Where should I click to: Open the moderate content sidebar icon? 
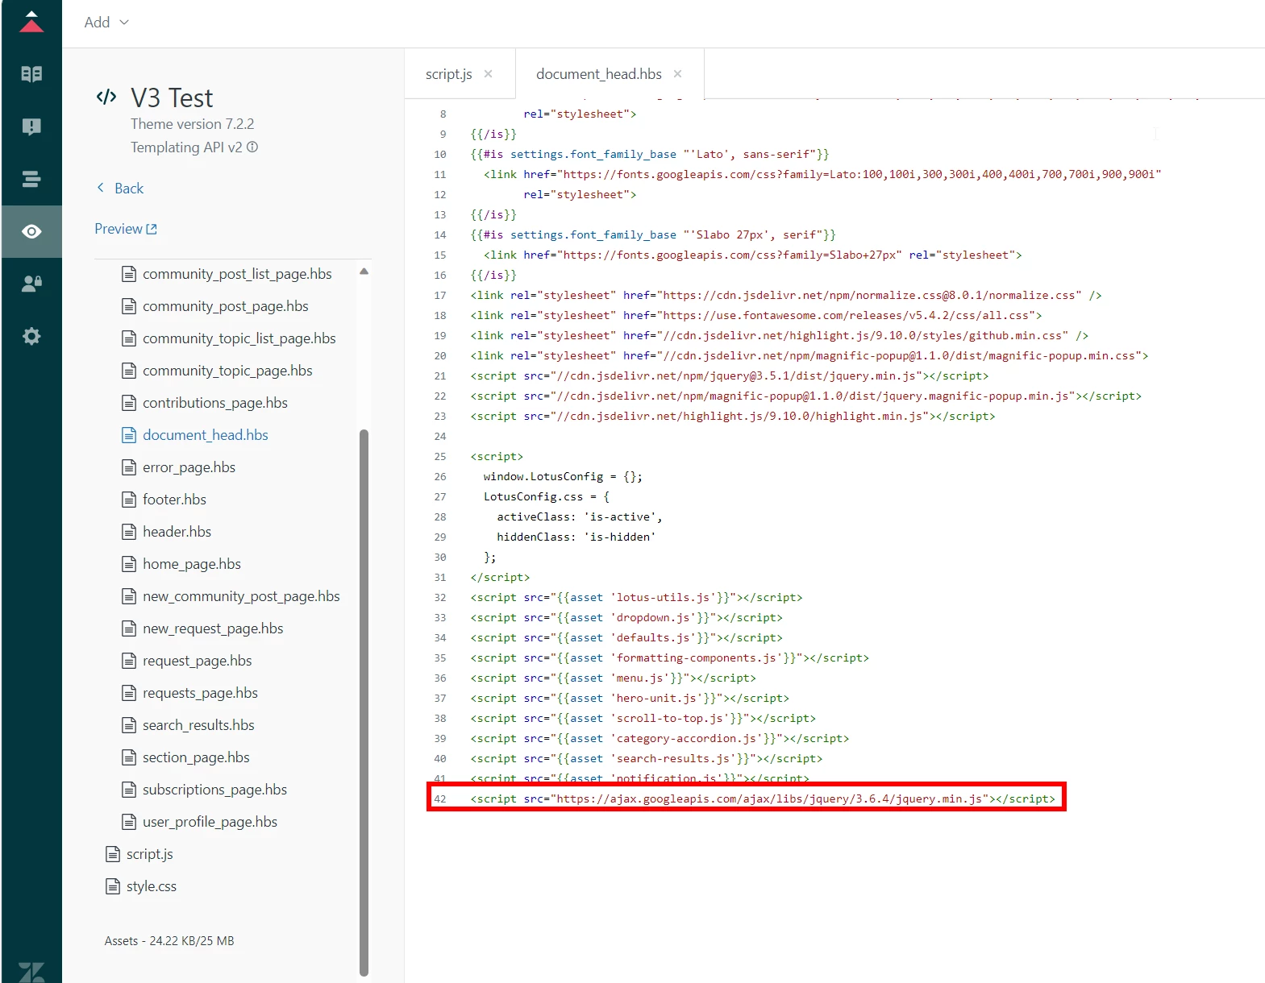pos(31,127)
